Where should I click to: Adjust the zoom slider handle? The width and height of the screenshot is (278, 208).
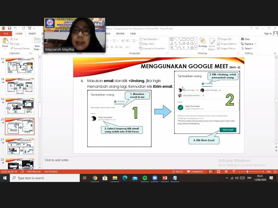pos(247,171)
